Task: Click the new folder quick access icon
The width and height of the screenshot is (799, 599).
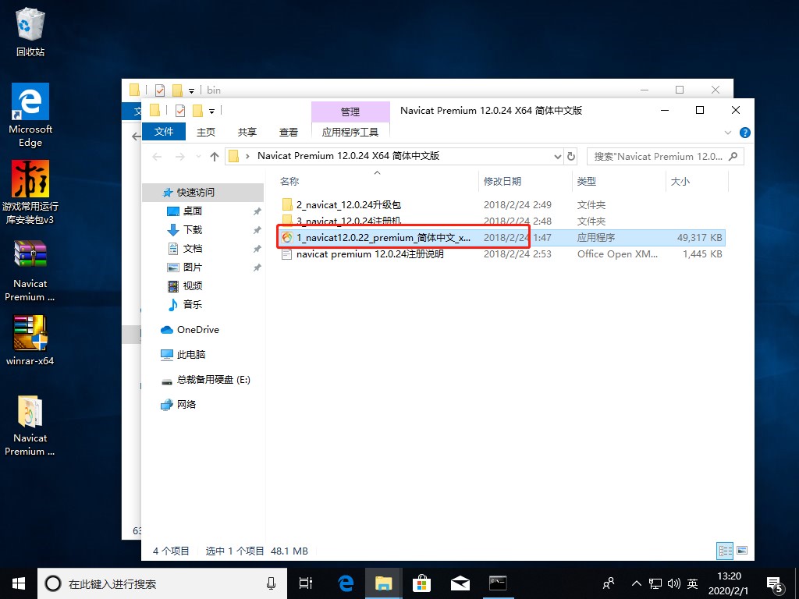Action: click(x=197, y=111)
